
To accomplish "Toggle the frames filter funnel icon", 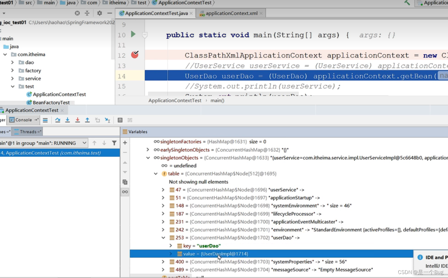I will pos(114,143).
